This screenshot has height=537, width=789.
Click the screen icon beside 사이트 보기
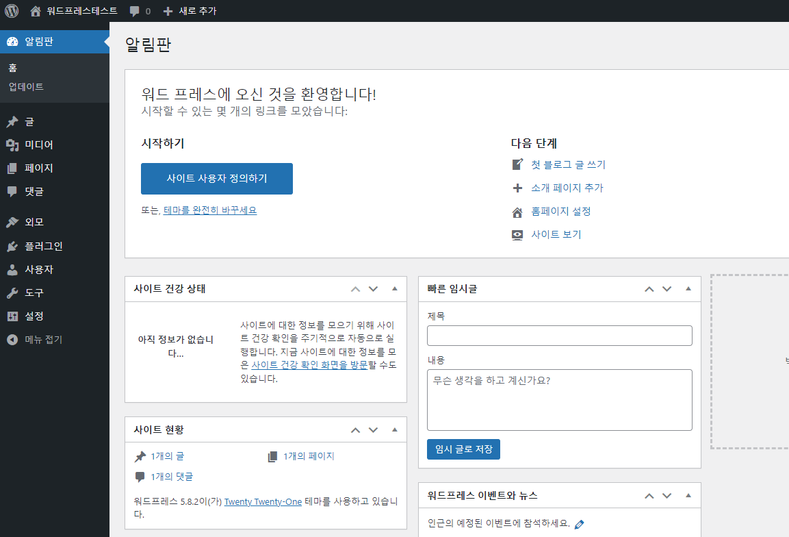[517, 235]
